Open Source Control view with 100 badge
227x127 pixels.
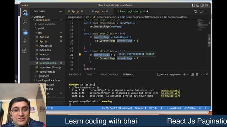(25, 31)
